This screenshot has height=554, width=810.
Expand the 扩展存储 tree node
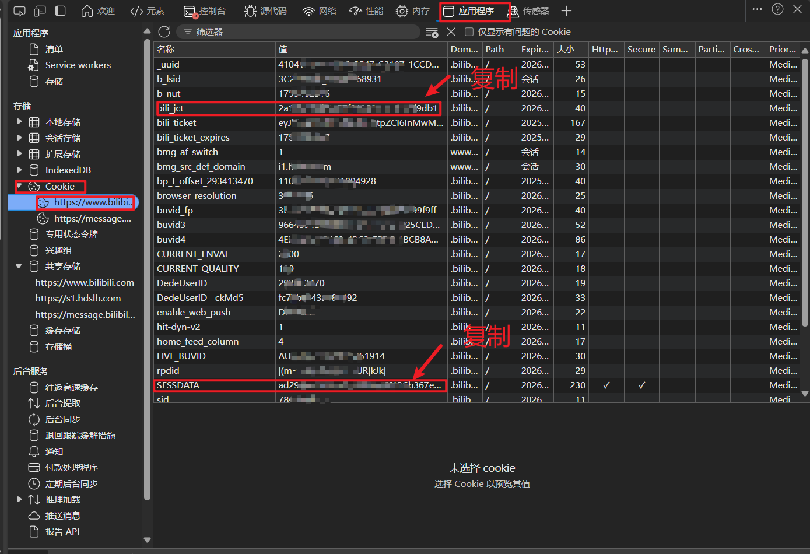[x=19, y=154]
